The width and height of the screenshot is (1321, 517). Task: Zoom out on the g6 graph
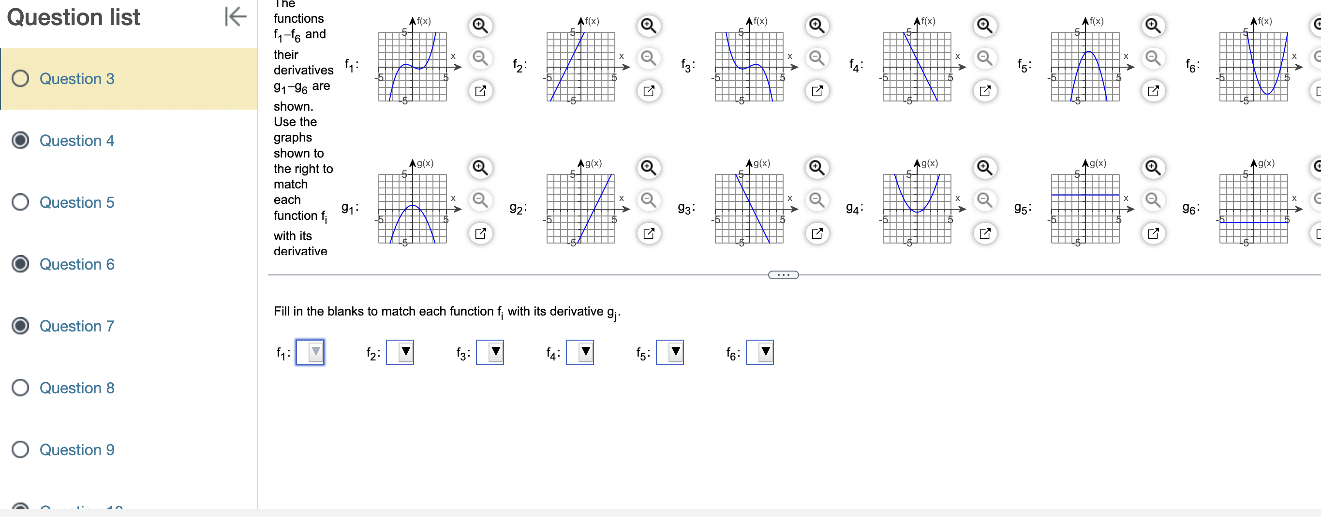point(1317,200)
